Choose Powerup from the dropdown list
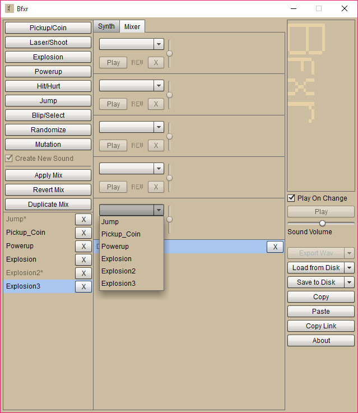 pyautogui.click(x=132, y=246)
